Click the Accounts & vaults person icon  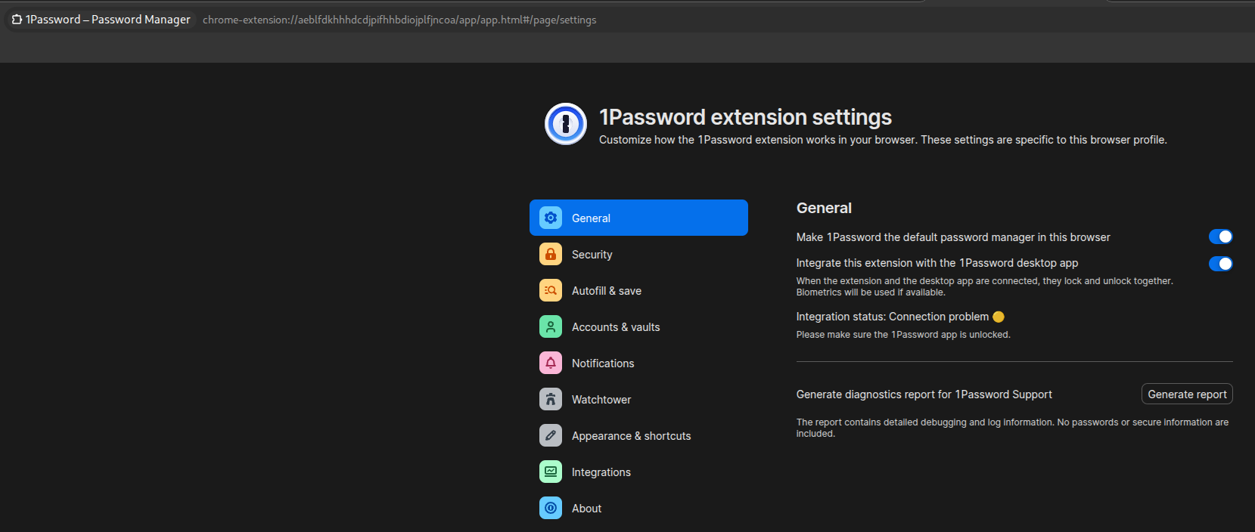pos(551,326)
